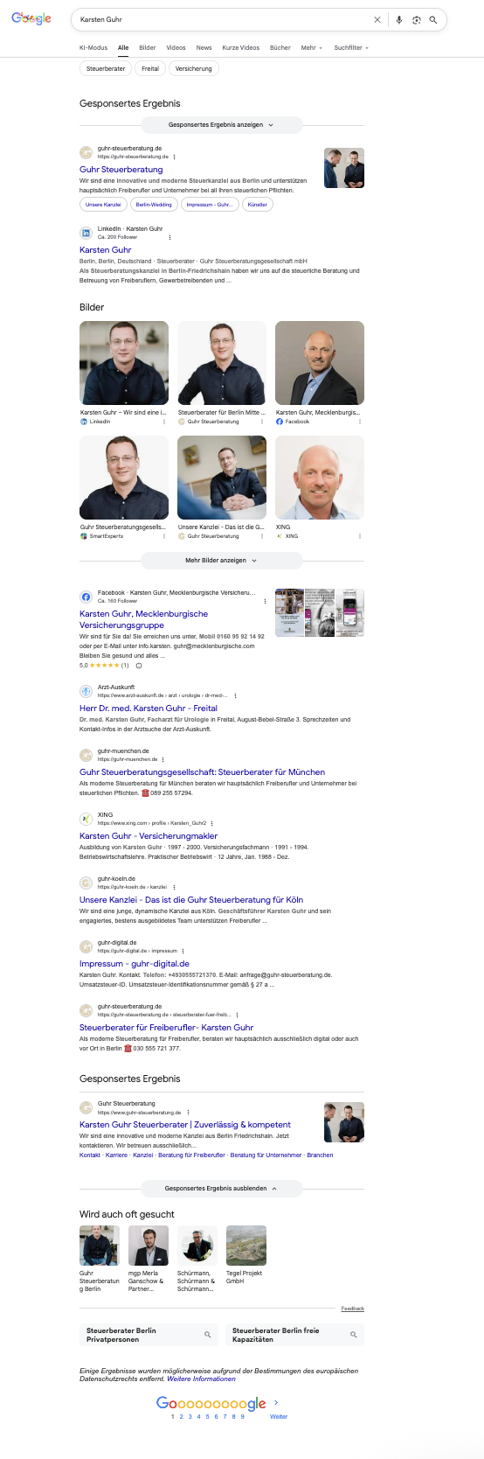The image size is (484, 1459).
Task: Open options menu of XING result
Action: click(212, 823)
